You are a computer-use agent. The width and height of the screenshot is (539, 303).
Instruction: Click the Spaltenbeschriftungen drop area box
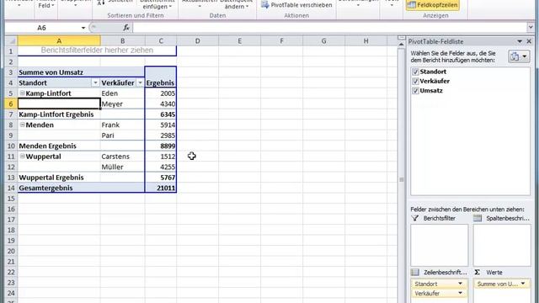[502, 245]
